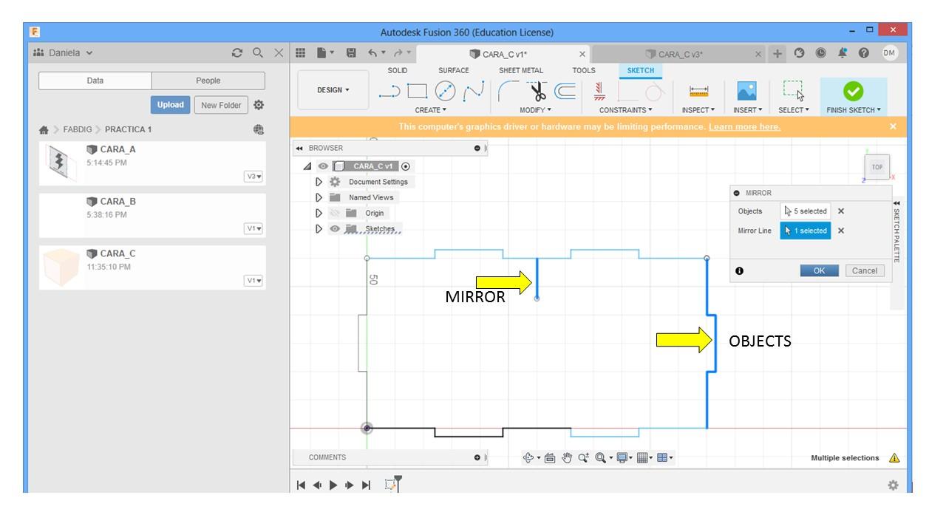Select the Fillet tool in Modify
The width and height of the screenshot is (946, 532).
pyautogui.click(x=509, y=91)
